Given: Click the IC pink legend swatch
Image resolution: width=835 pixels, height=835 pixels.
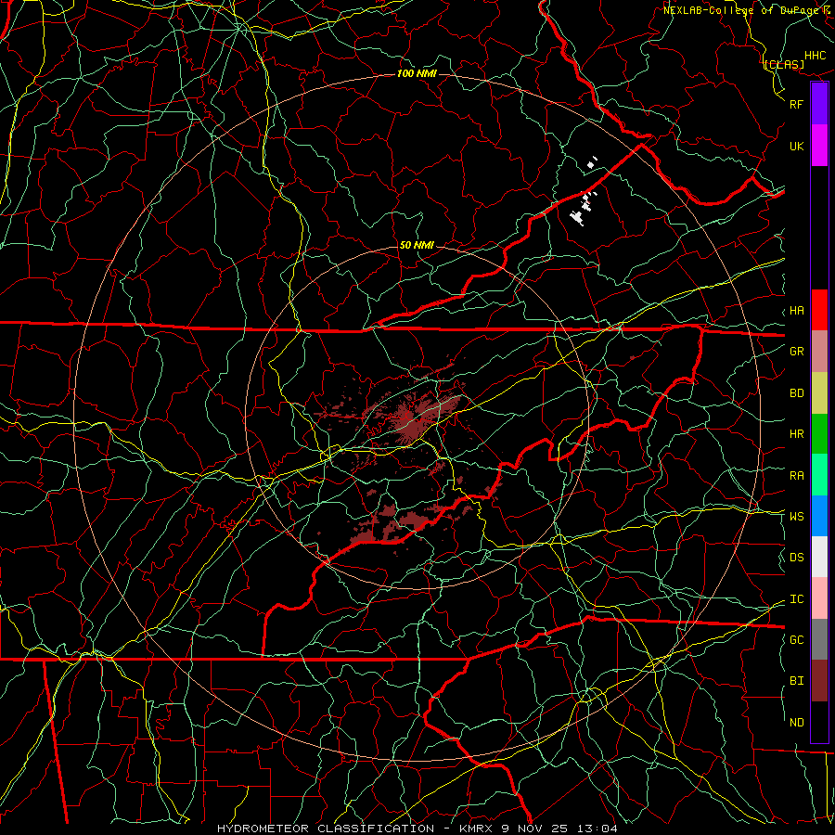Looking at the screenshot, I should tap(819, 598).
